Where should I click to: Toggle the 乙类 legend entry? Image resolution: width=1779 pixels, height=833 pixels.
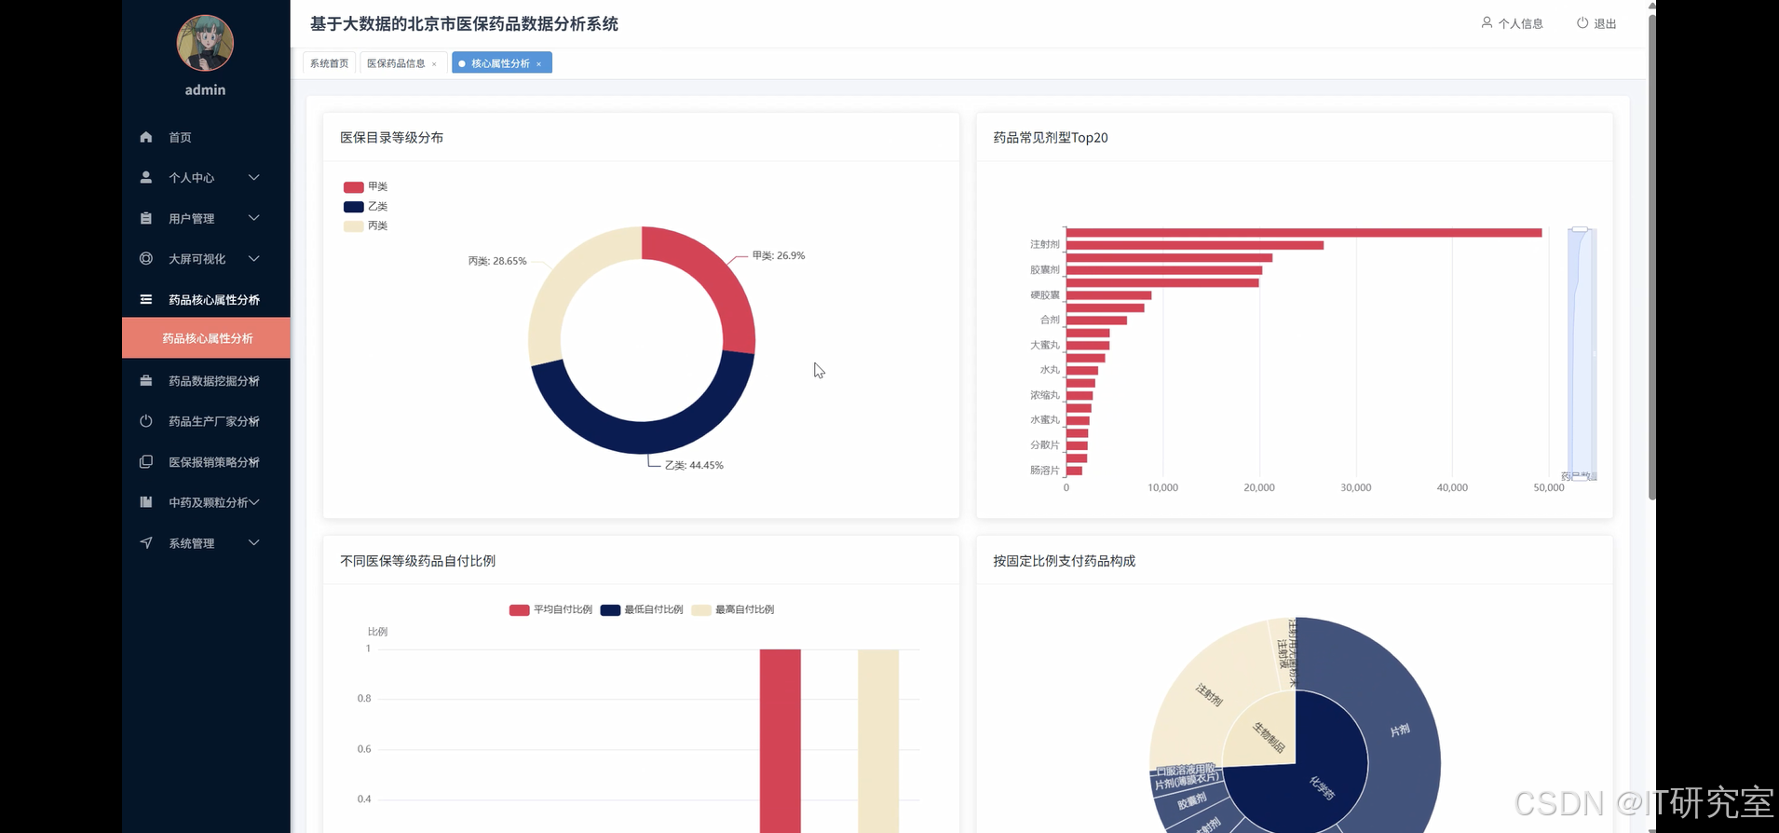(x=365, y=206)
